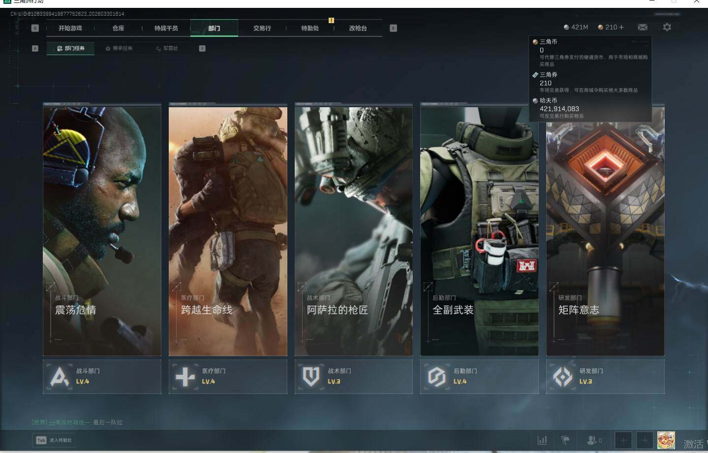Click the 医疗部门 LV.4 department button

[x=228, y=377]
